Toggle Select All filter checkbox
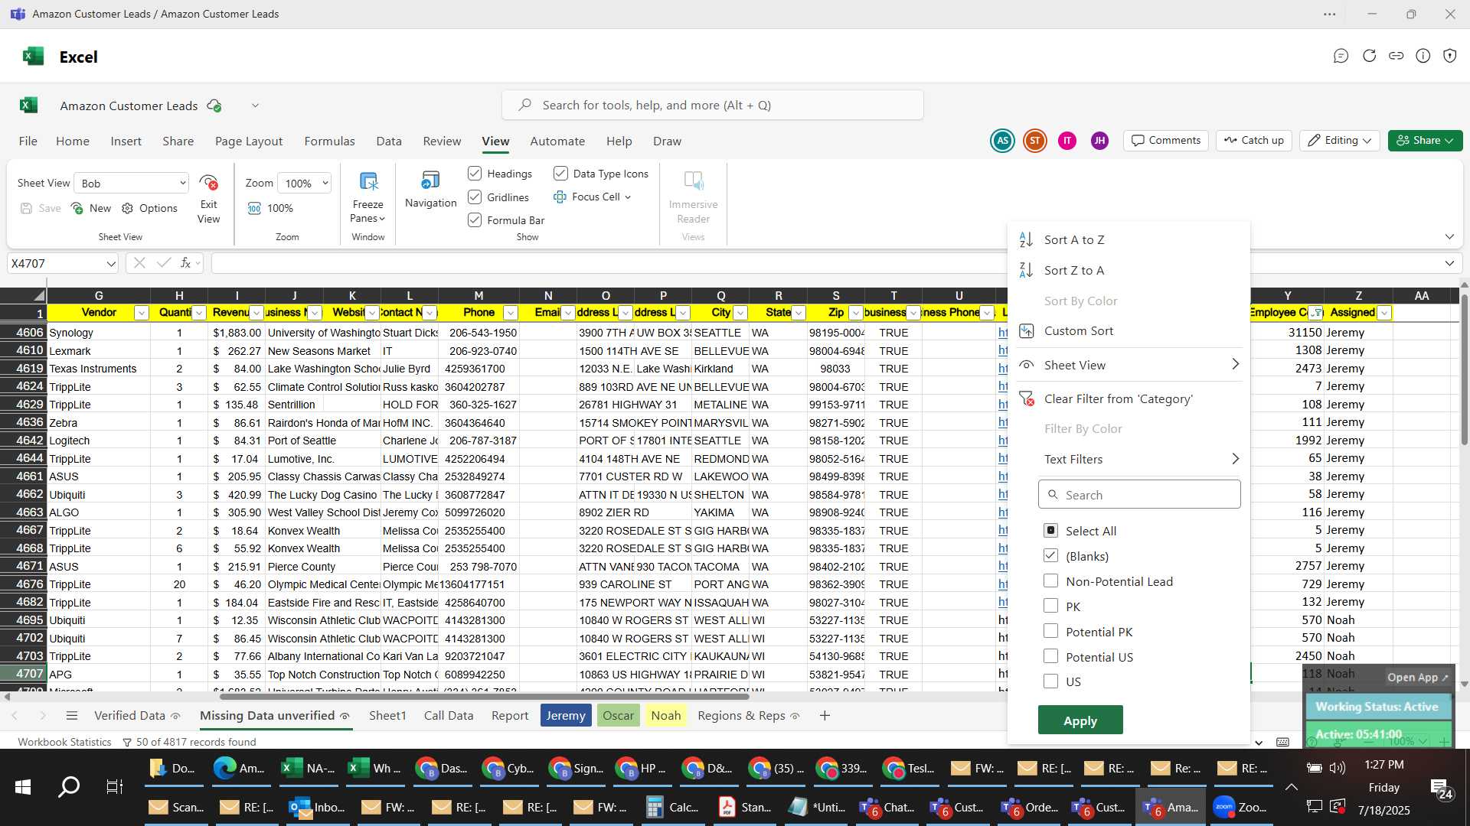1470x826 pixels. (1050, 531)
